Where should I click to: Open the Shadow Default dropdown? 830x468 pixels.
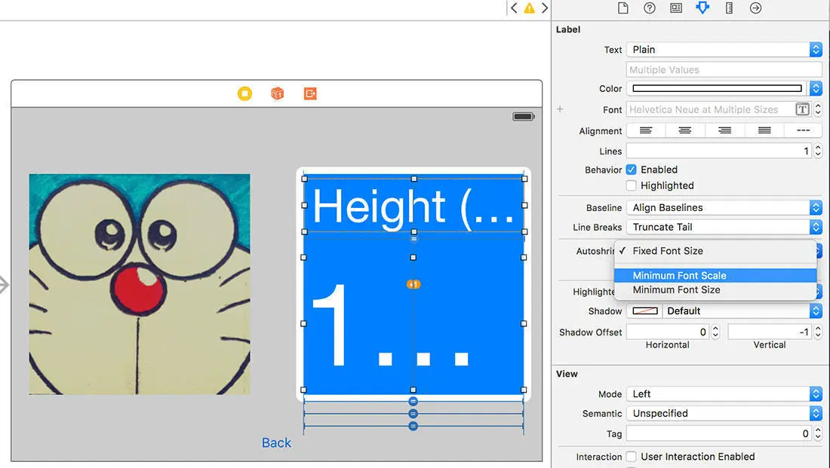[742, 311]
